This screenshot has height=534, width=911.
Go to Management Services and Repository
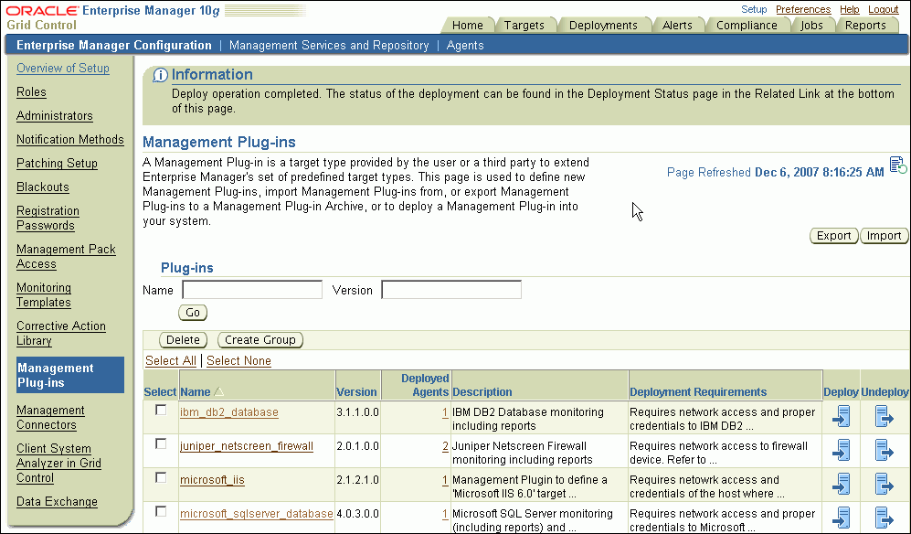(329, 45)
